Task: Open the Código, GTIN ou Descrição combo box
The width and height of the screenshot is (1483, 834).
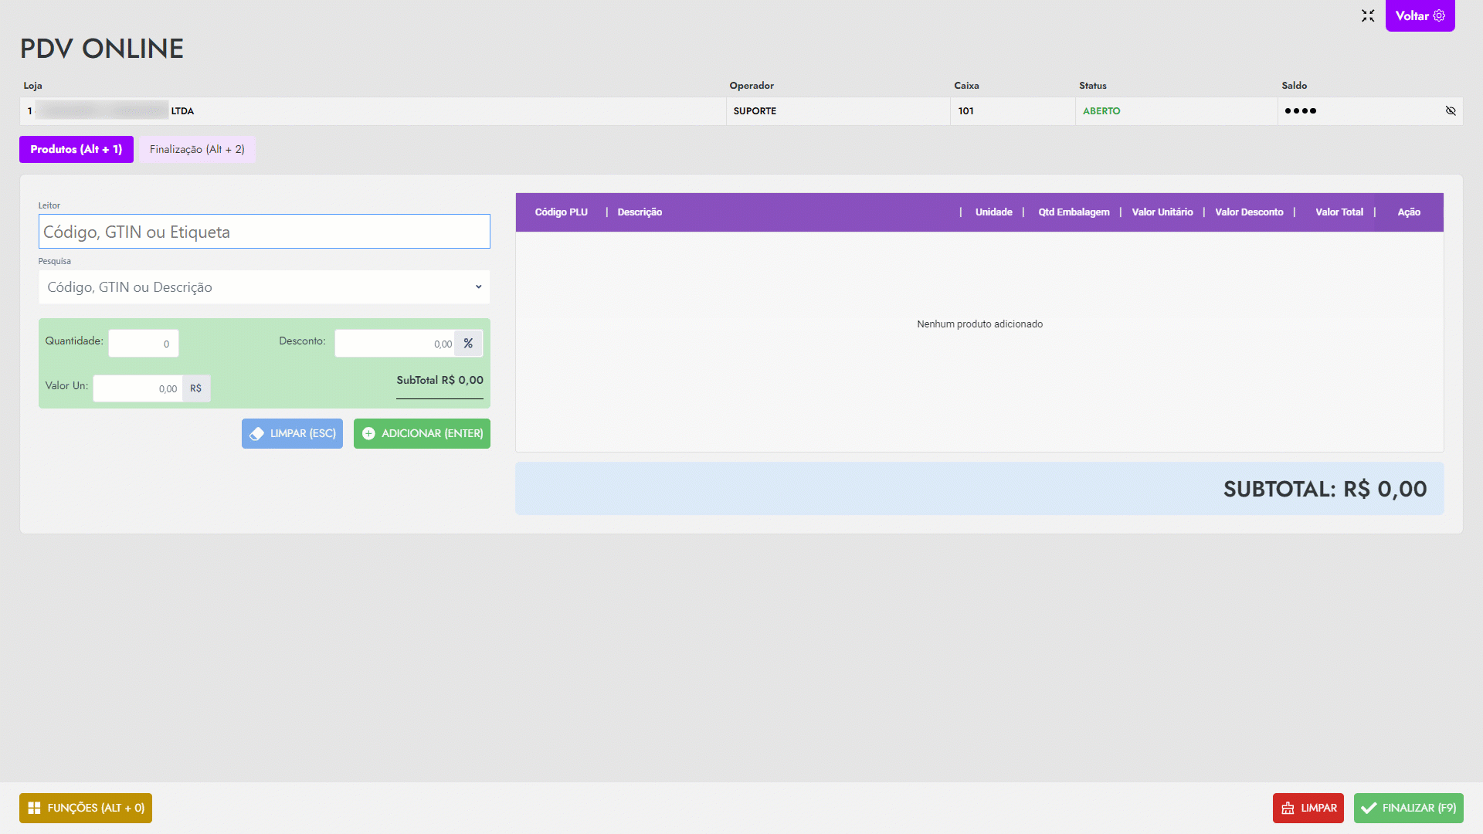Action: pos(255,287)
